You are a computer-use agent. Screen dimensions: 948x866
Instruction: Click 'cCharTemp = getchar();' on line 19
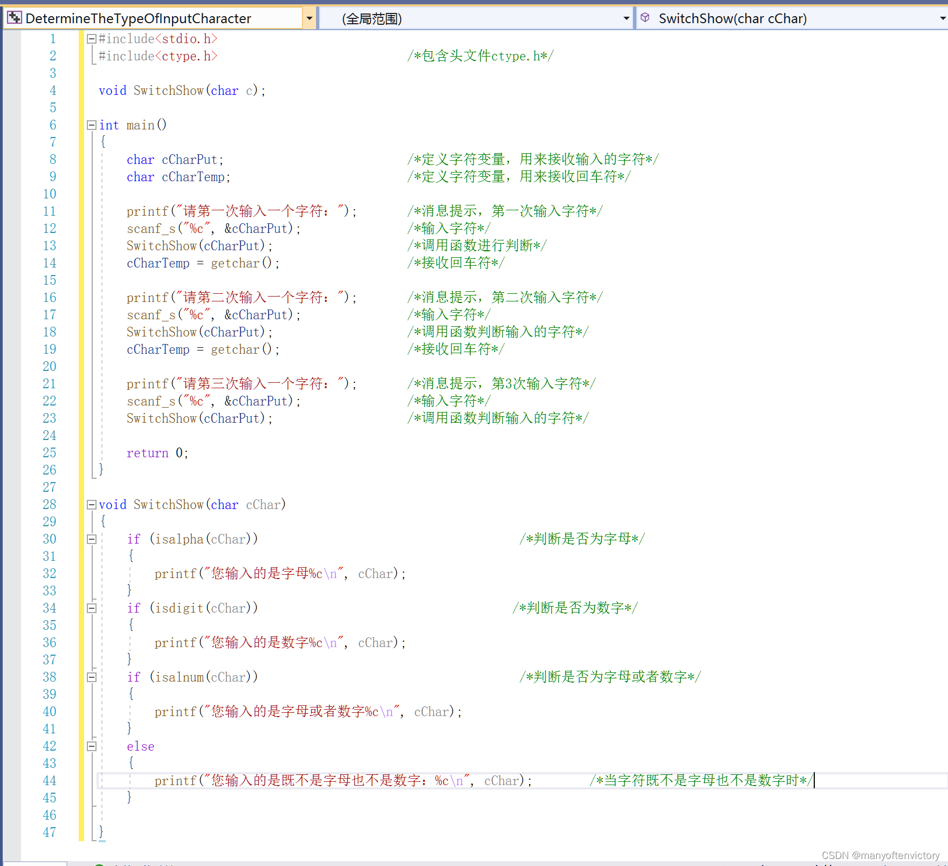[203, 349]
